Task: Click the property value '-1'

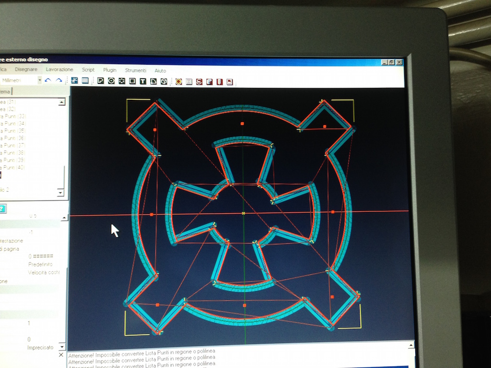Action: pos(31,232)
